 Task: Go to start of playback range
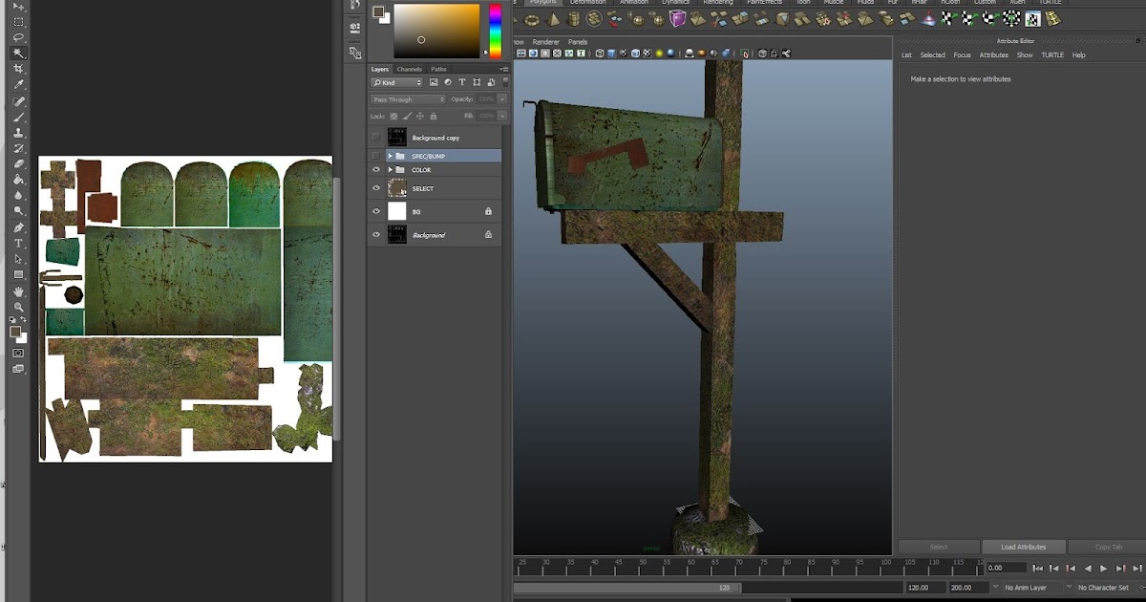[1038, 569]
